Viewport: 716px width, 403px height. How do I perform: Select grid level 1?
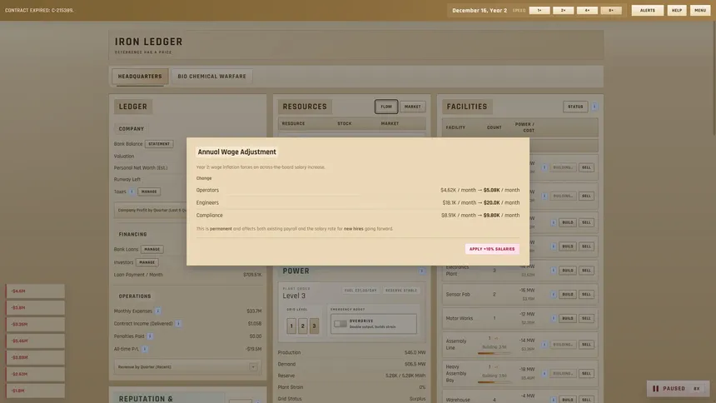tap(291, 326)
